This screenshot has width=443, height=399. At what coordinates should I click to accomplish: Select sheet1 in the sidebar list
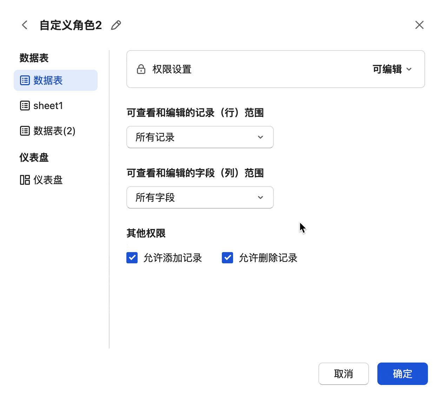48,106
